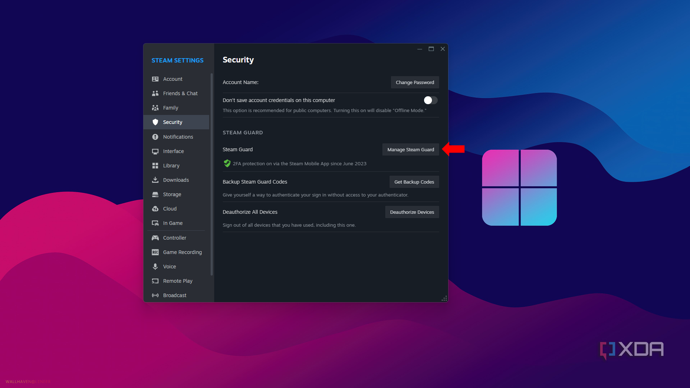690x388 pixels.
Task: Enable don't save account credentials
Action: (429, 100)
